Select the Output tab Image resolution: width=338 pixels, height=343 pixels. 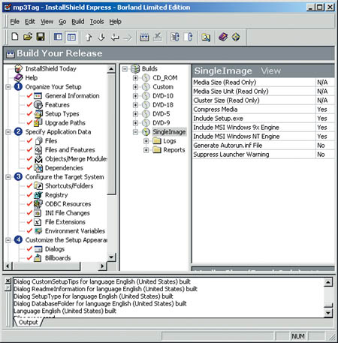(x=28, y=322)
